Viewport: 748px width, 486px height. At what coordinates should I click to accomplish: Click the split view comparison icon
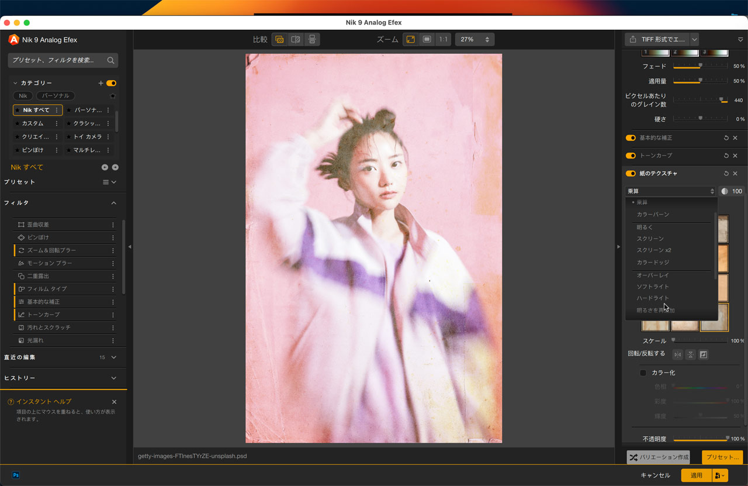tap(296, 39)
